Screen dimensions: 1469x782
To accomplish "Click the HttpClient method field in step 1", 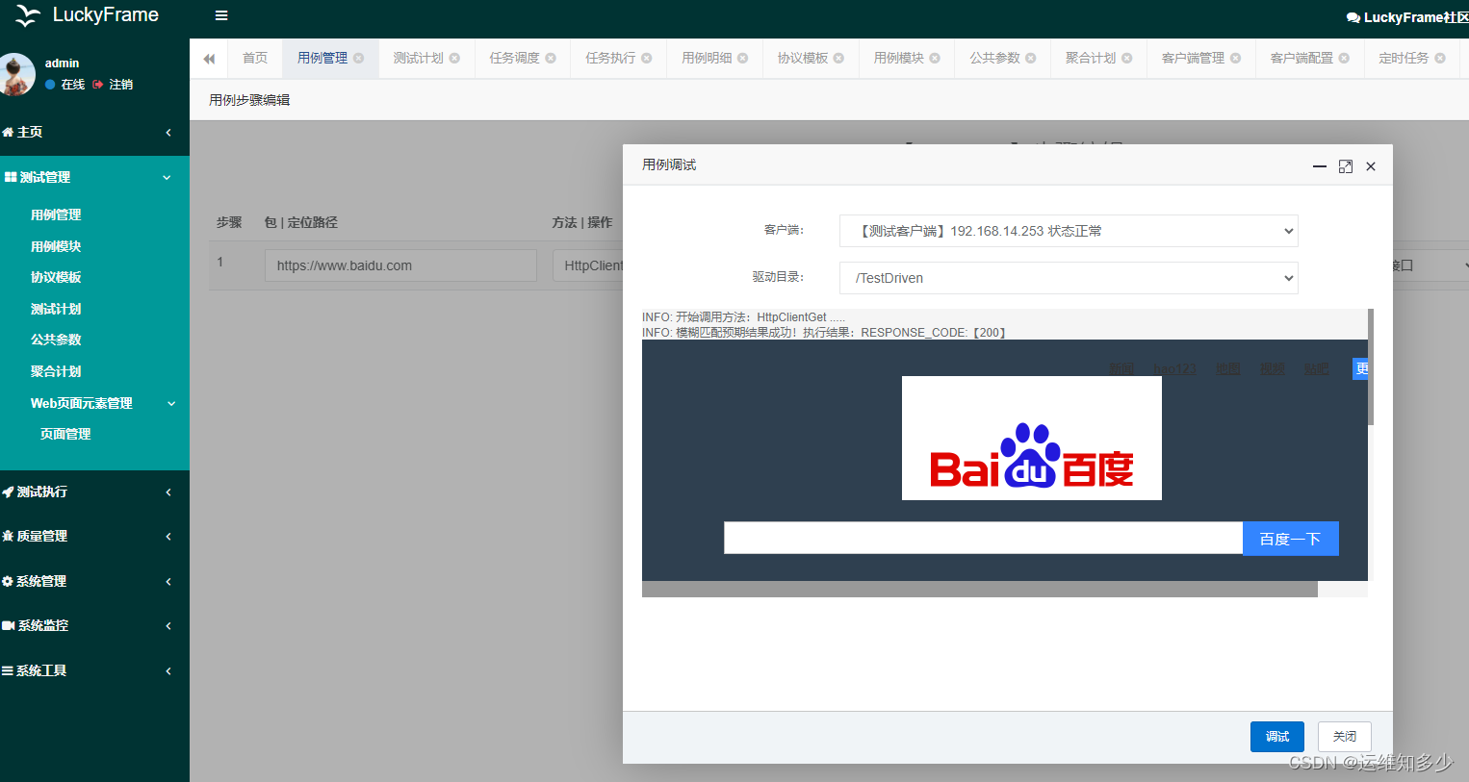I will coord(588,265).
